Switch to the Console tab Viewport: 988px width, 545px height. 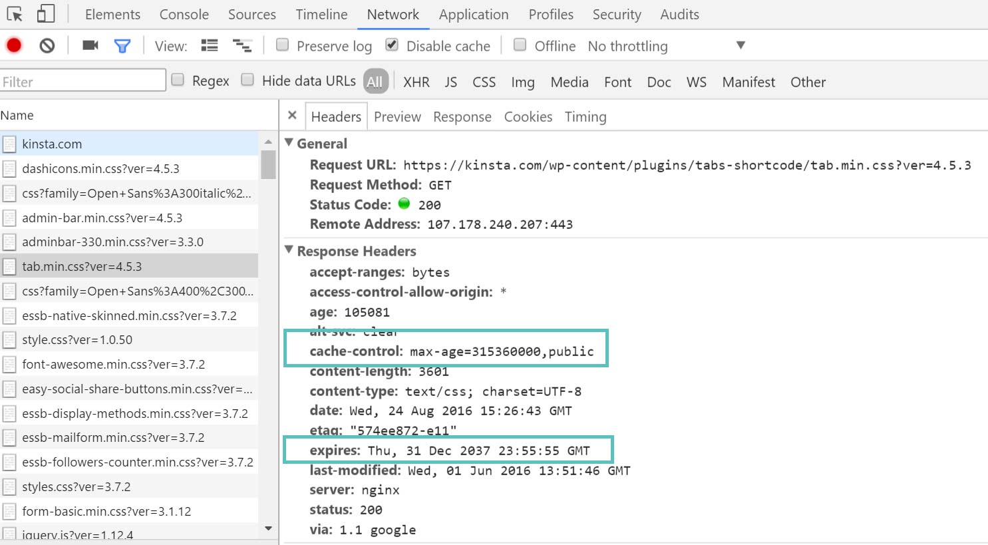[x=184, y=15]
